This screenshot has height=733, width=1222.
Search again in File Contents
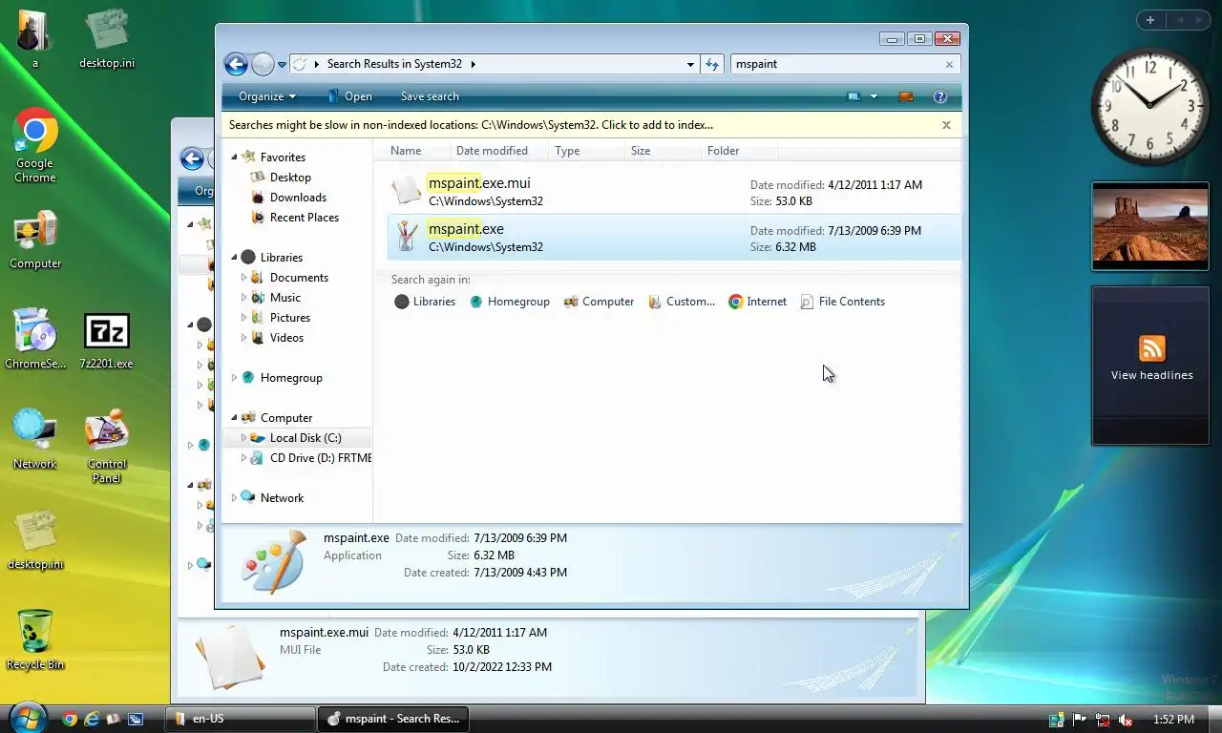tap(842, 302)
